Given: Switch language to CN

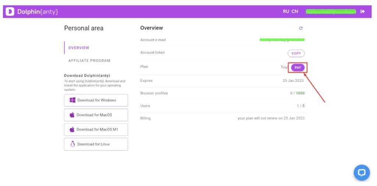Looking at the screenshot, I should point(295,11).
